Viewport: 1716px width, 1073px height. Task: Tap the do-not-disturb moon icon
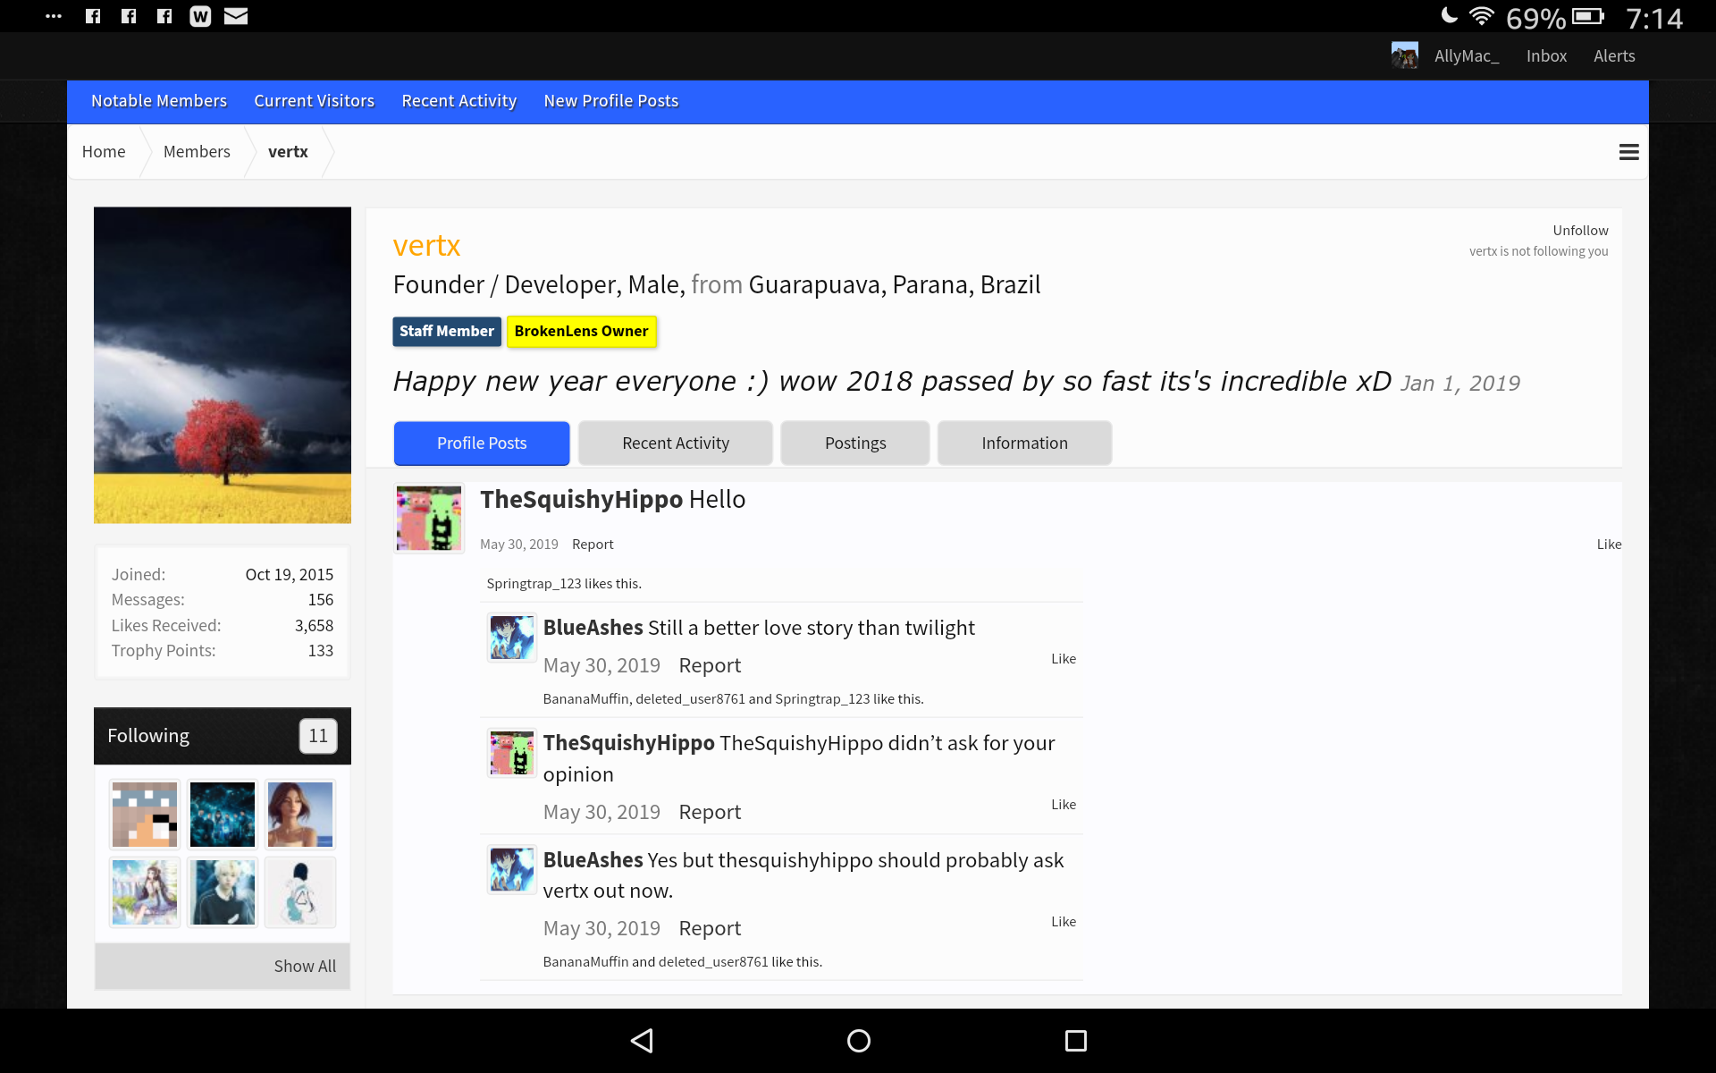click(x=1450, y=15)
